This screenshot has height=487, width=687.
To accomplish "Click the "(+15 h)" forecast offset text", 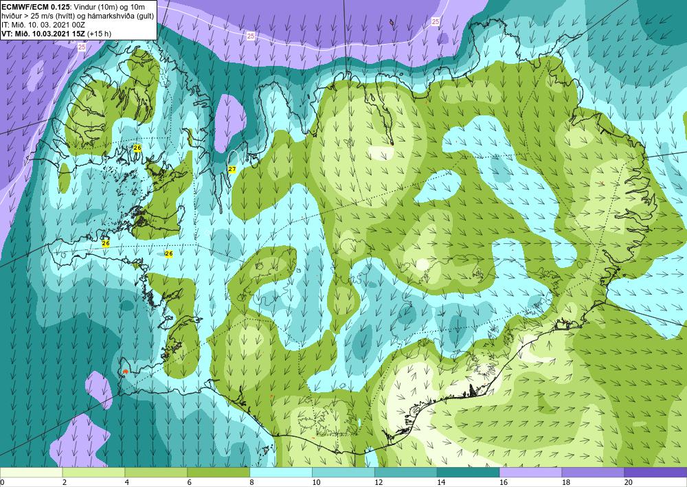I will (100, 33).
